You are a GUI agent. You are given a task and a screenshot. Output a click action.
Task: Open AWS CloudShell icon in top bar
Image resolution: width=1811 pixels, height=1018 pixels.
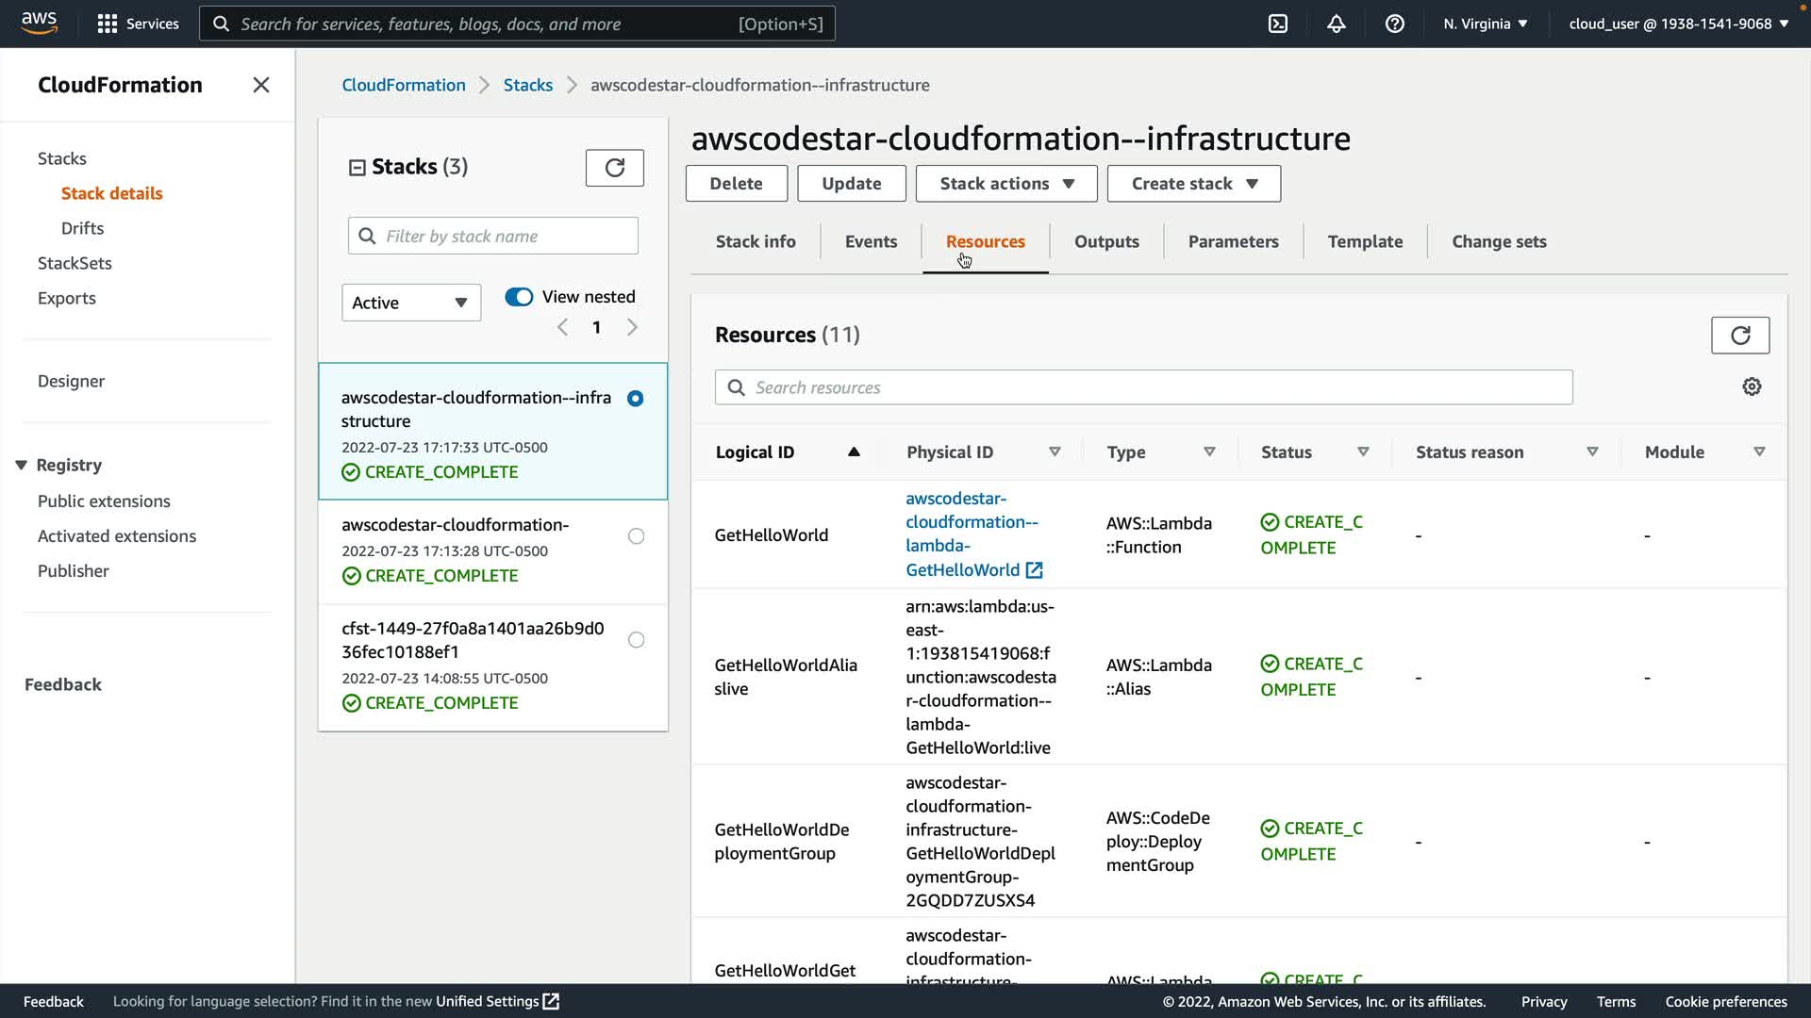tap(1278, 24)
